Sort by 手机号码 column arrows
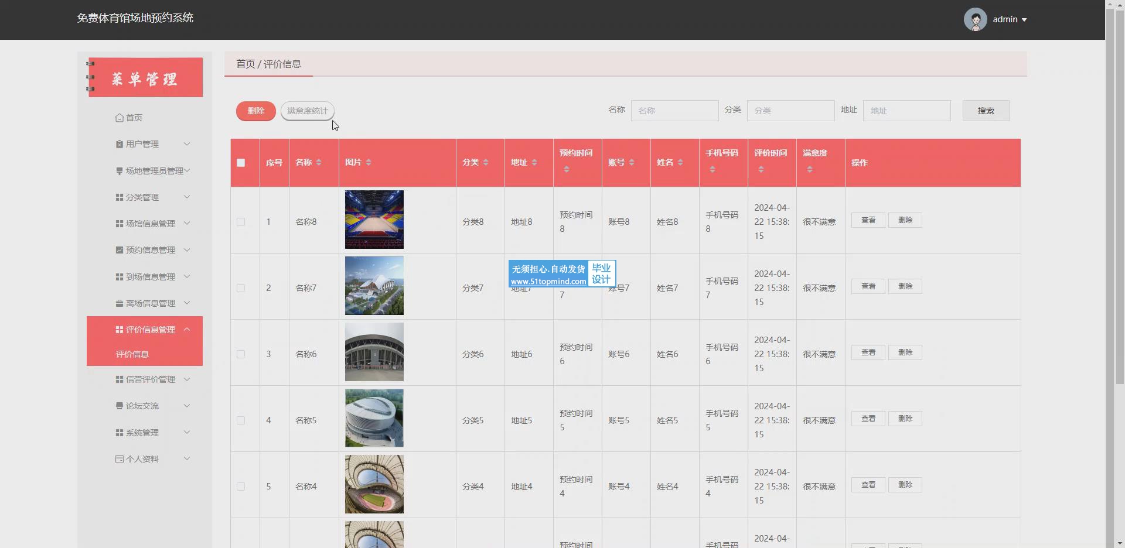Viewport: 1125px width, 548px height. coord(712,169)
